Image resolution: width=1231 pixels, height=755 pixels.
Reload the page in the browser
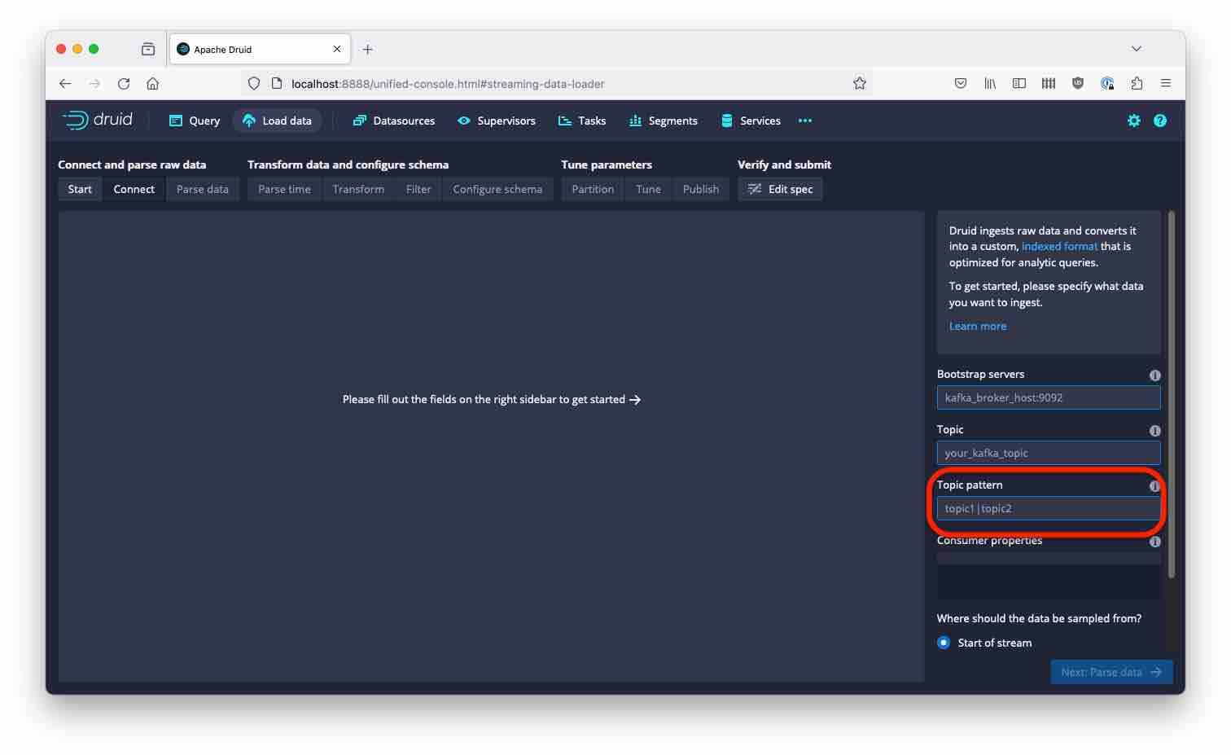[124, 83]
